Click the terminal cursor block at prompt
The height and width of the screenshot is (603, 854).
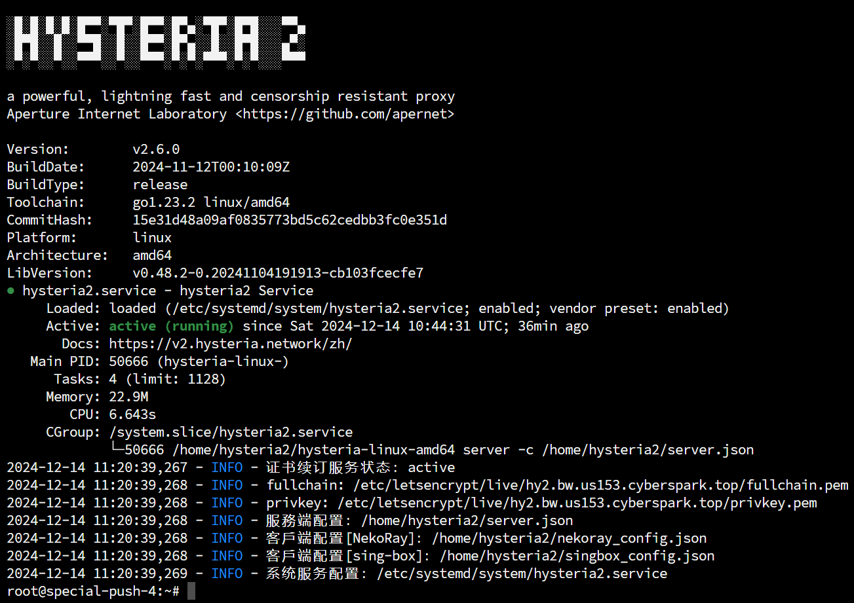[191, 591]
